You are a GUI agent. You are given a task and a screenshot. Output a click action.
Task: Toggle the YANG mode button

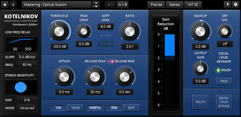[x=75, y=108]
